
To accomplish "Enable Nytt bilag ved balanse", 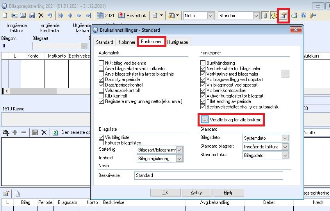I will pyautogui.click(x=101, y=63).
